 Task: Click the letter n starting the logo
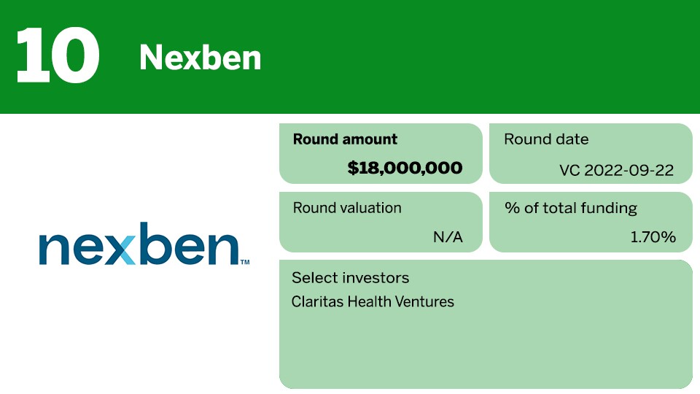click(53, 248)
